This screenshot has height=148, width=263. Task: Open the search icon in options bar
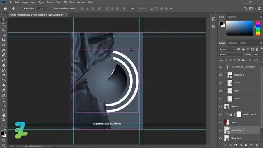(x=245, y=9)
